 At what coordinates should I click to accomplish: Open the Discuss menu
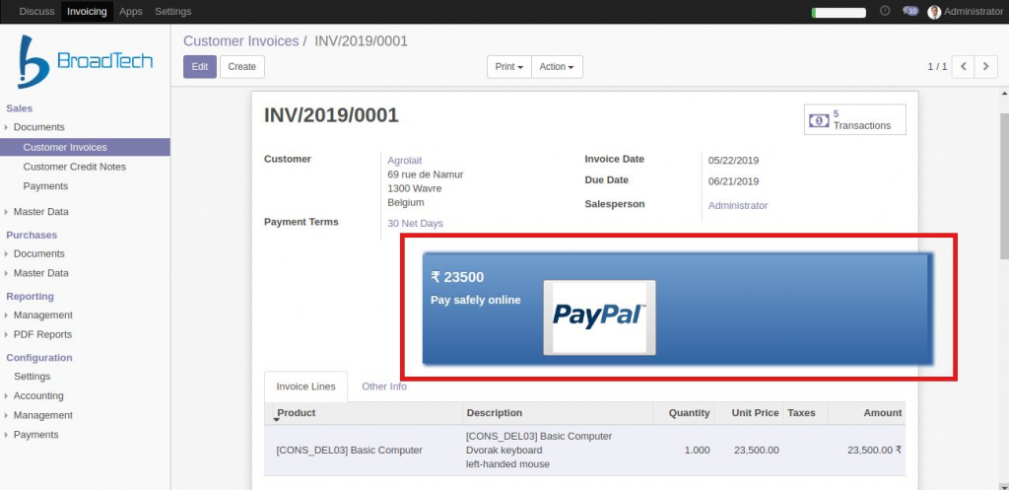36,12
